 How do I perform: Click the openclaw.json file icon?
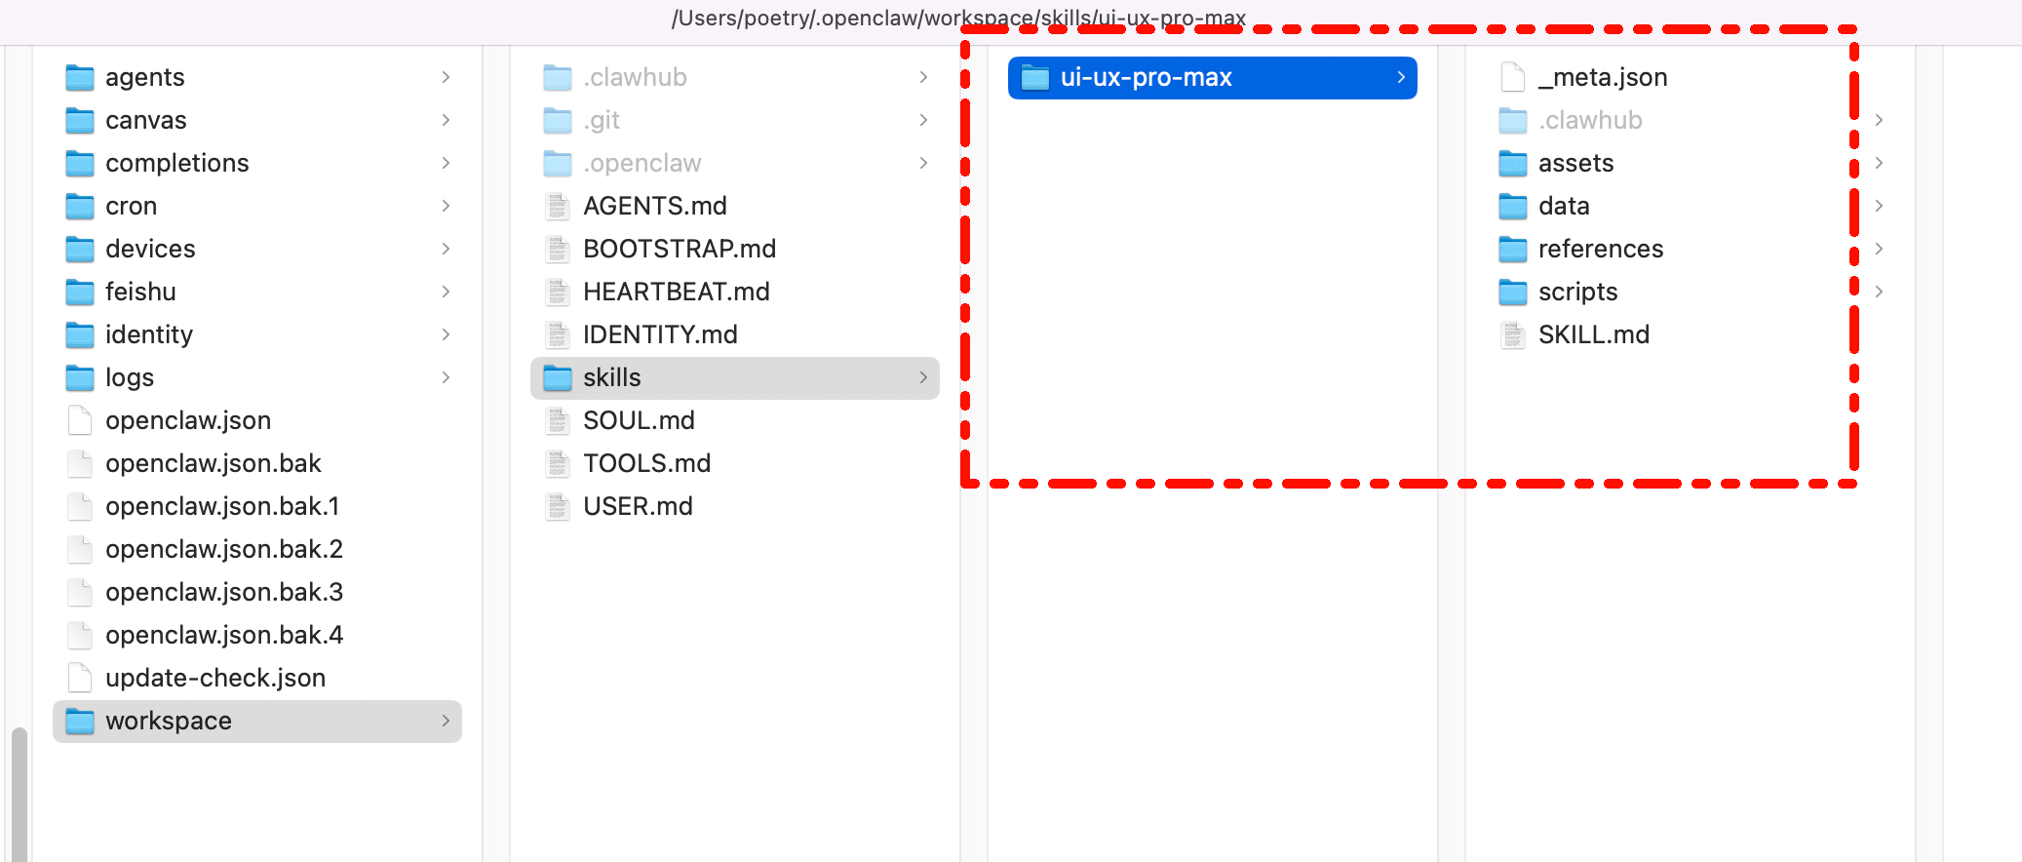(80, 420)
